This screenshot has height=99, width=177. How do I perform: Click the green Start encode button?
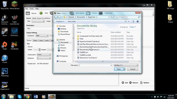point(41,13)
